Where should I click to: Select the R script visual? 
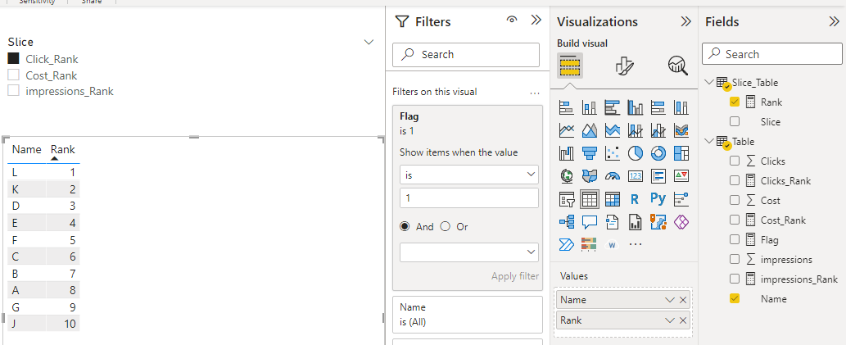coord(635,199)
